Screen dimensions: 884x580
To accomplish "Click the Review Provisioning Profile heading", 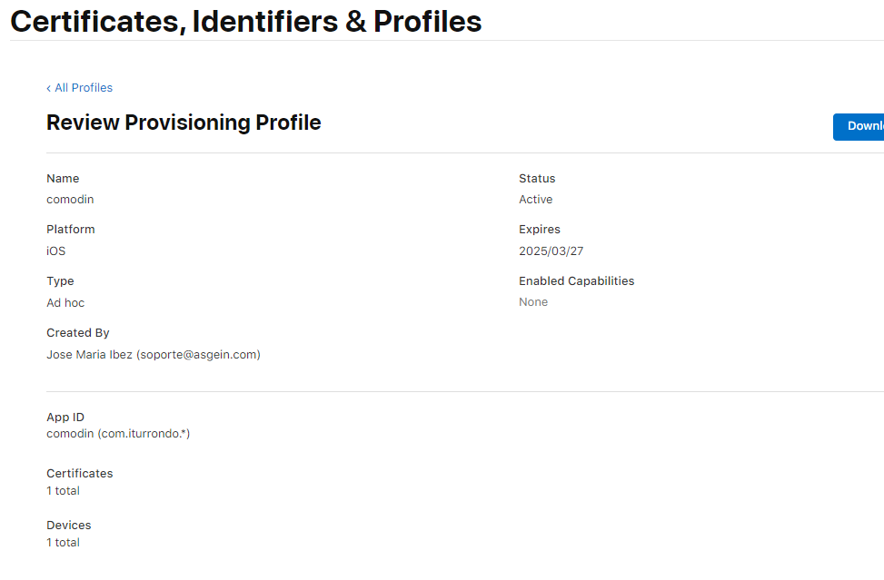I will (184, 123).
